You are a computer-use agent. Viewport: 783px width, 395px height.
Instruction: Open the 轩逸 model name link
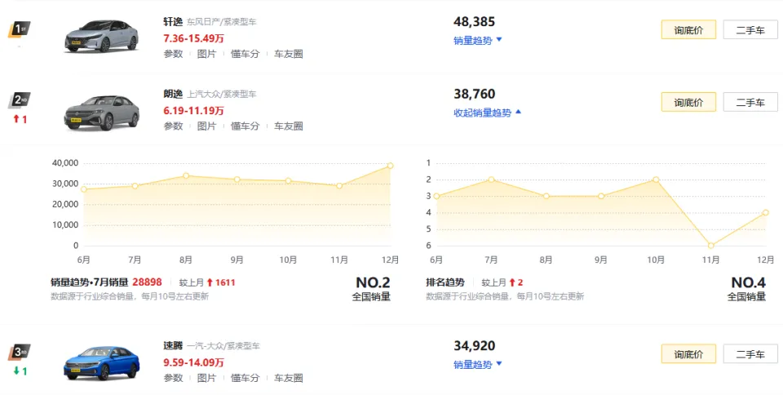(173, 22)
